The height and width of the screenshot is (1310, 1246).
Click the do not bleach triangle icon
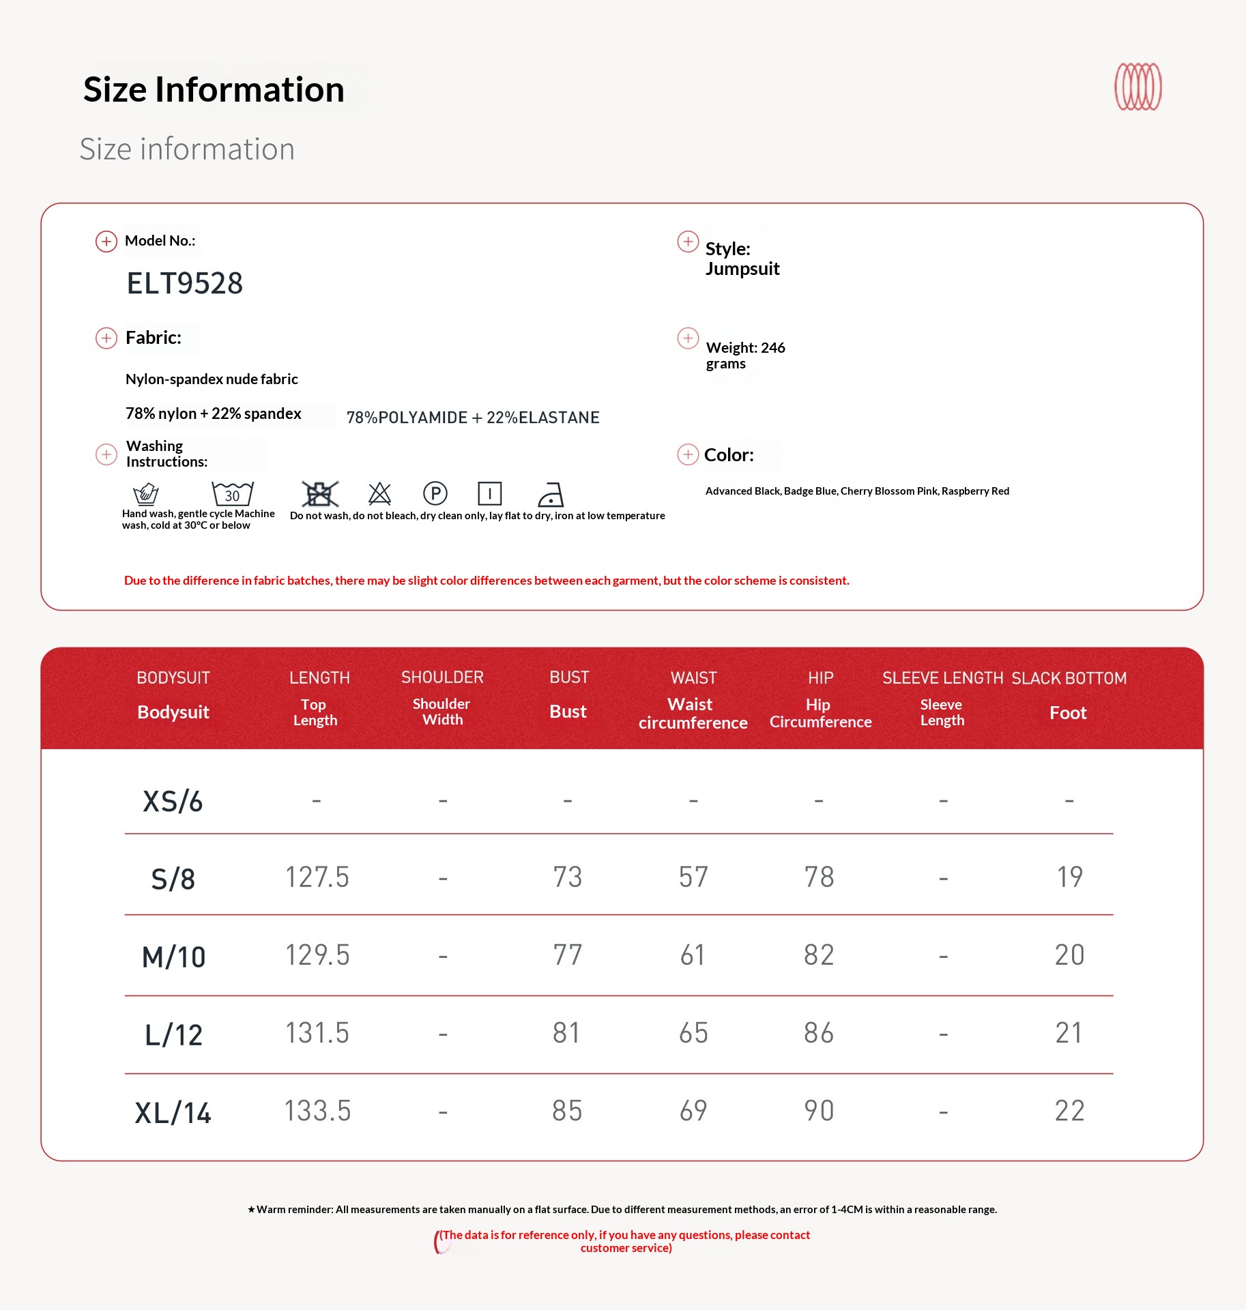379,493
